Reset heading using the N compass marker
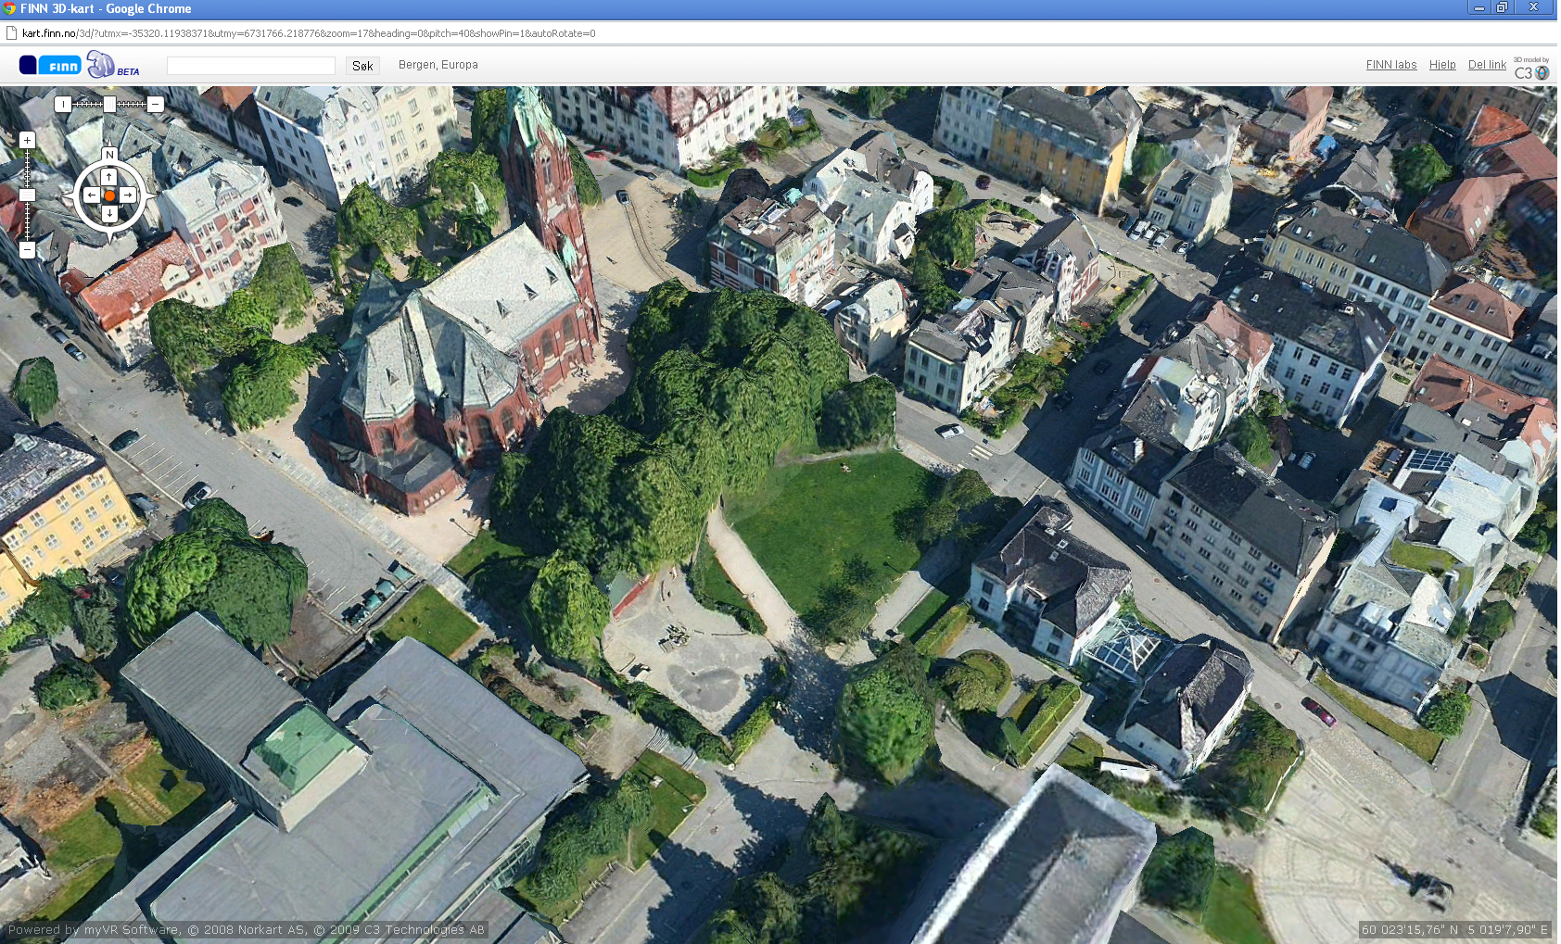The width and height of the screenshot is (1561, 944). click(x=109, y=155)
